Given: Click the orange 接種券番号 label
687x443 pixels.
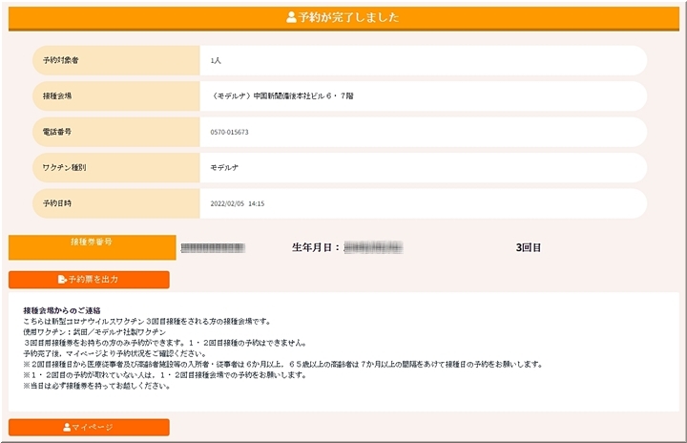Looking at the screenshot, I should pyautogui.click(x=92, y=243).
